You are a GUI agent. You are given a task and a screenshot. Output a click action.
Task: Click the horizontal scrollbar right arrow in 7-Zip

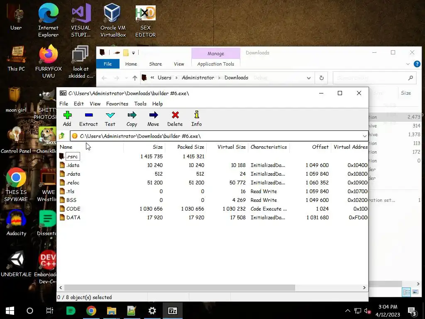[x=364, y=287]
